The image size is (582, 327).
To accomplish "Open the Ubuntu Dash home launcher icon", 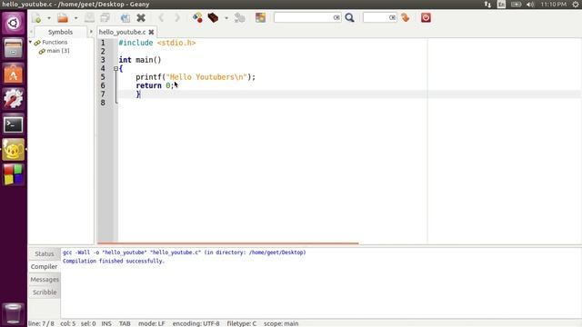I will (x=14, y=24).
